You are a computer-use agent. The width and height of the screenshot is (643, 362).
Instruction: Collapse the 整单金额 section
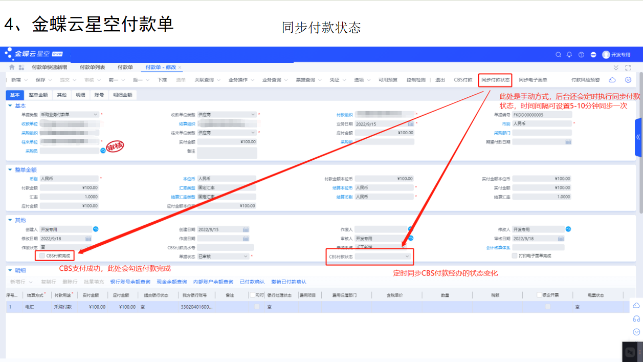10,169
